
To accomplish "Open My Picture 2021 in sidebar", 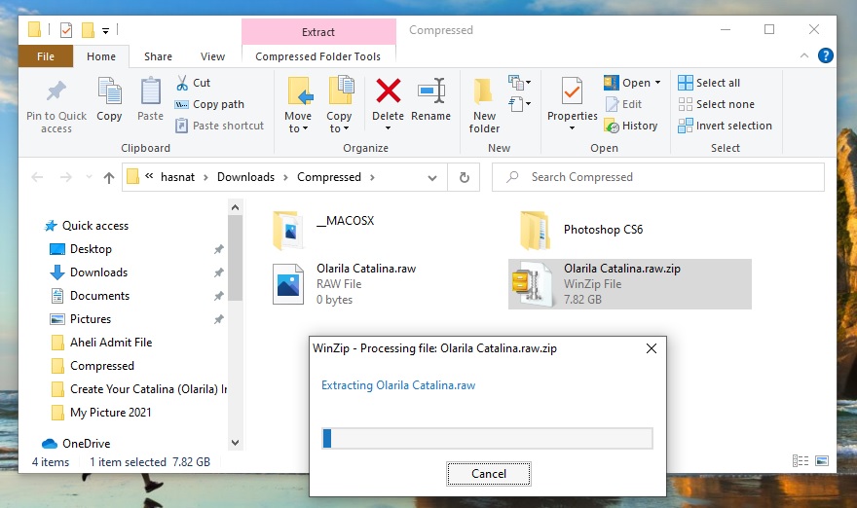I will (x=110, y=413).
